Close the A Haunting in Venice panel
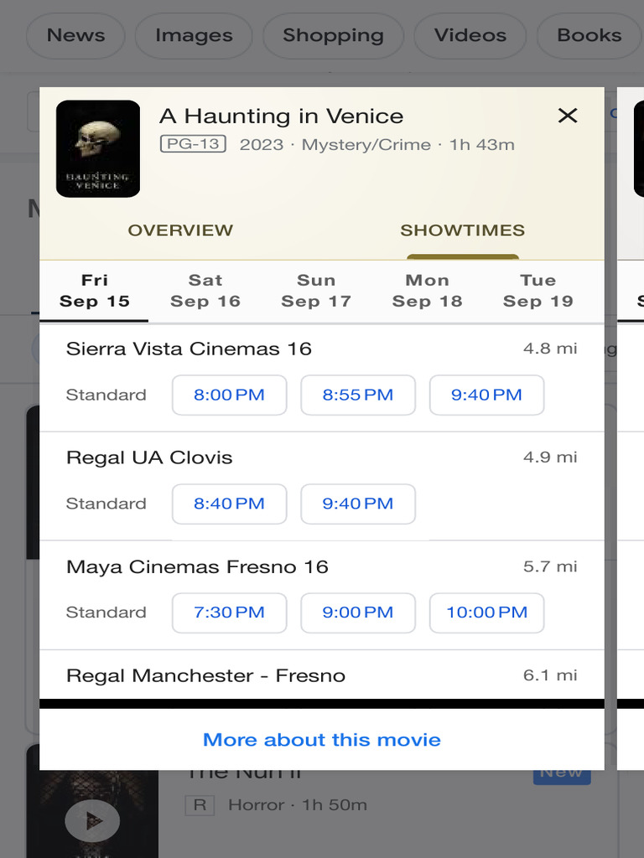 pyautogui.click(x=568, y=116)
